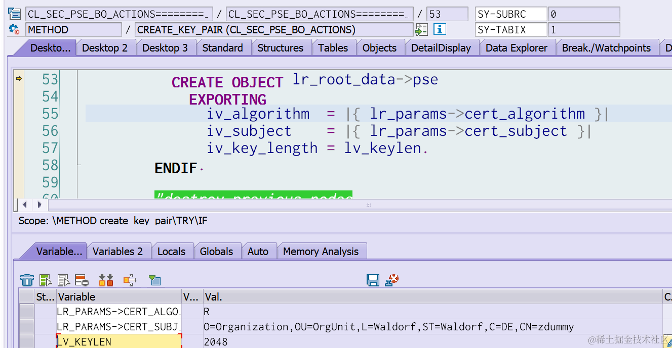
Task: Click the program list icon beside the top class field
Action: coord(14,14)
